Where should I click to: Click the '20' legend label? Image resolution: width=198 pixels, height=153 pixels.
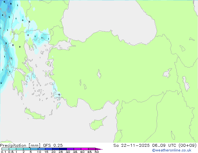53,152
